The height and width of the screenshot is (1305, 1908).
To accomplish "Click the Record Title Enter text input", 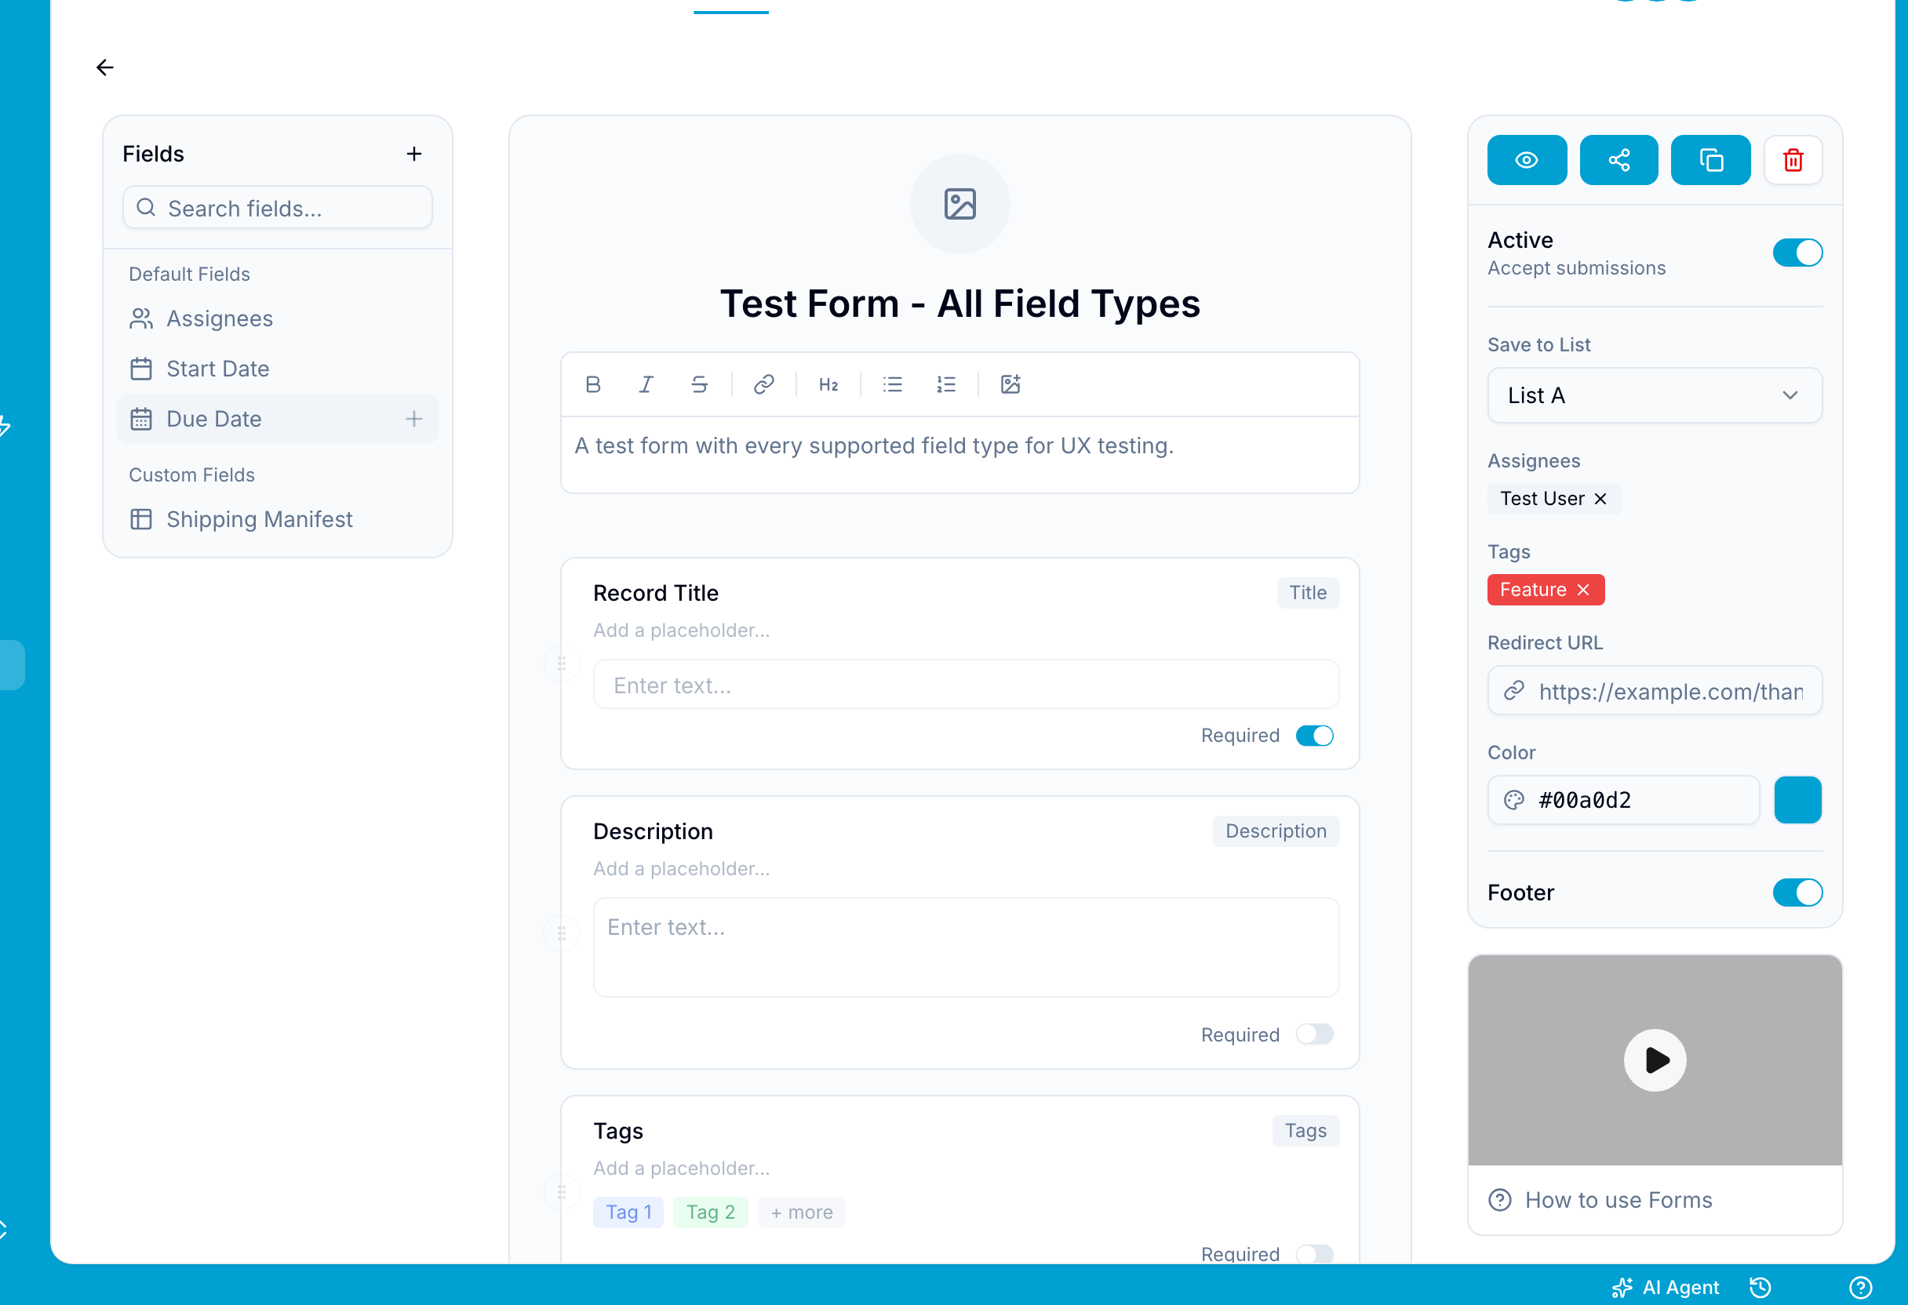I will coord(966,685).
